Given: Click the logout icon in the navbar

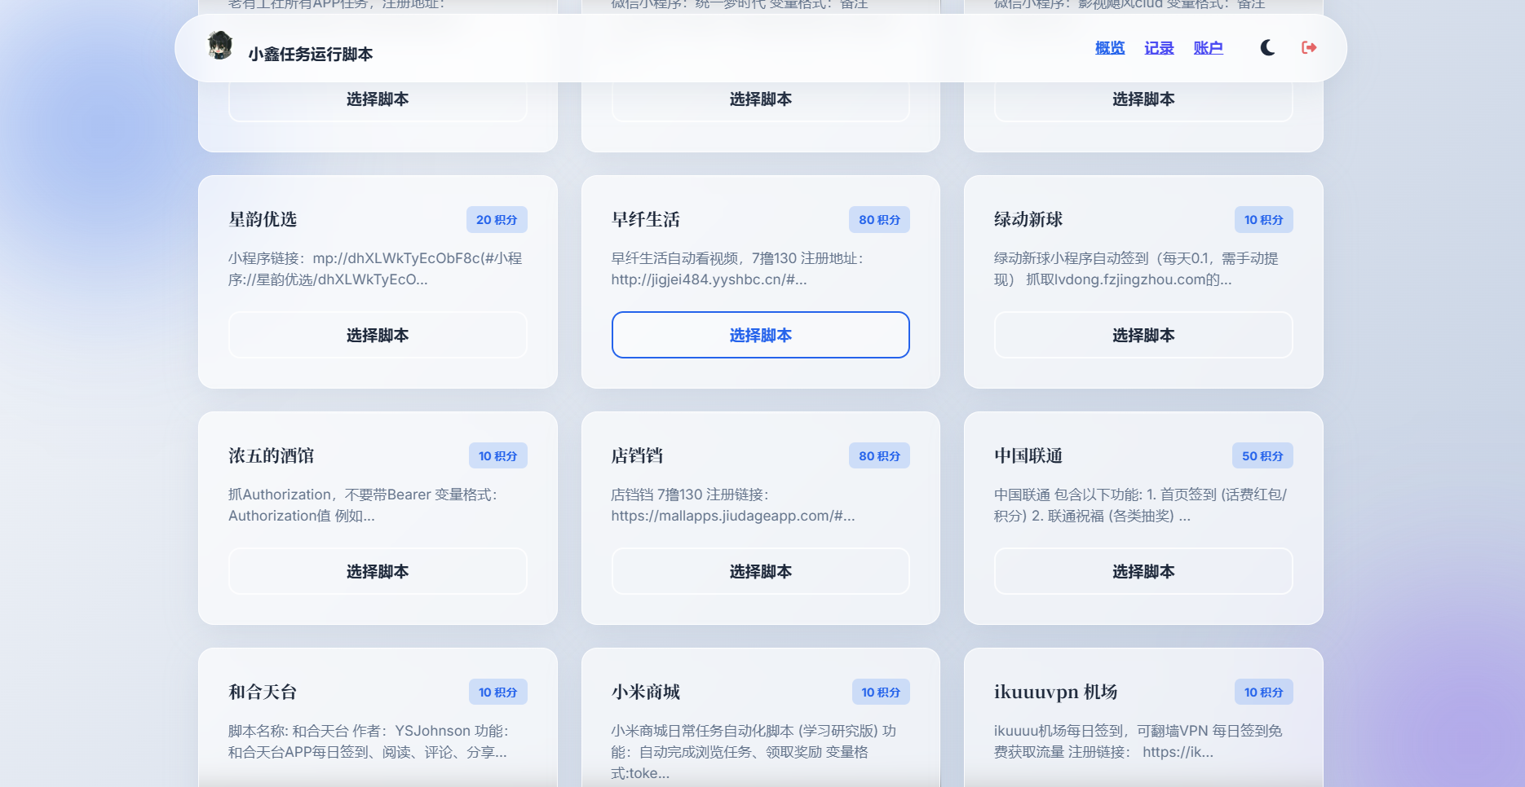Looking at the screenshot, I should click(x=1309, y=47).
